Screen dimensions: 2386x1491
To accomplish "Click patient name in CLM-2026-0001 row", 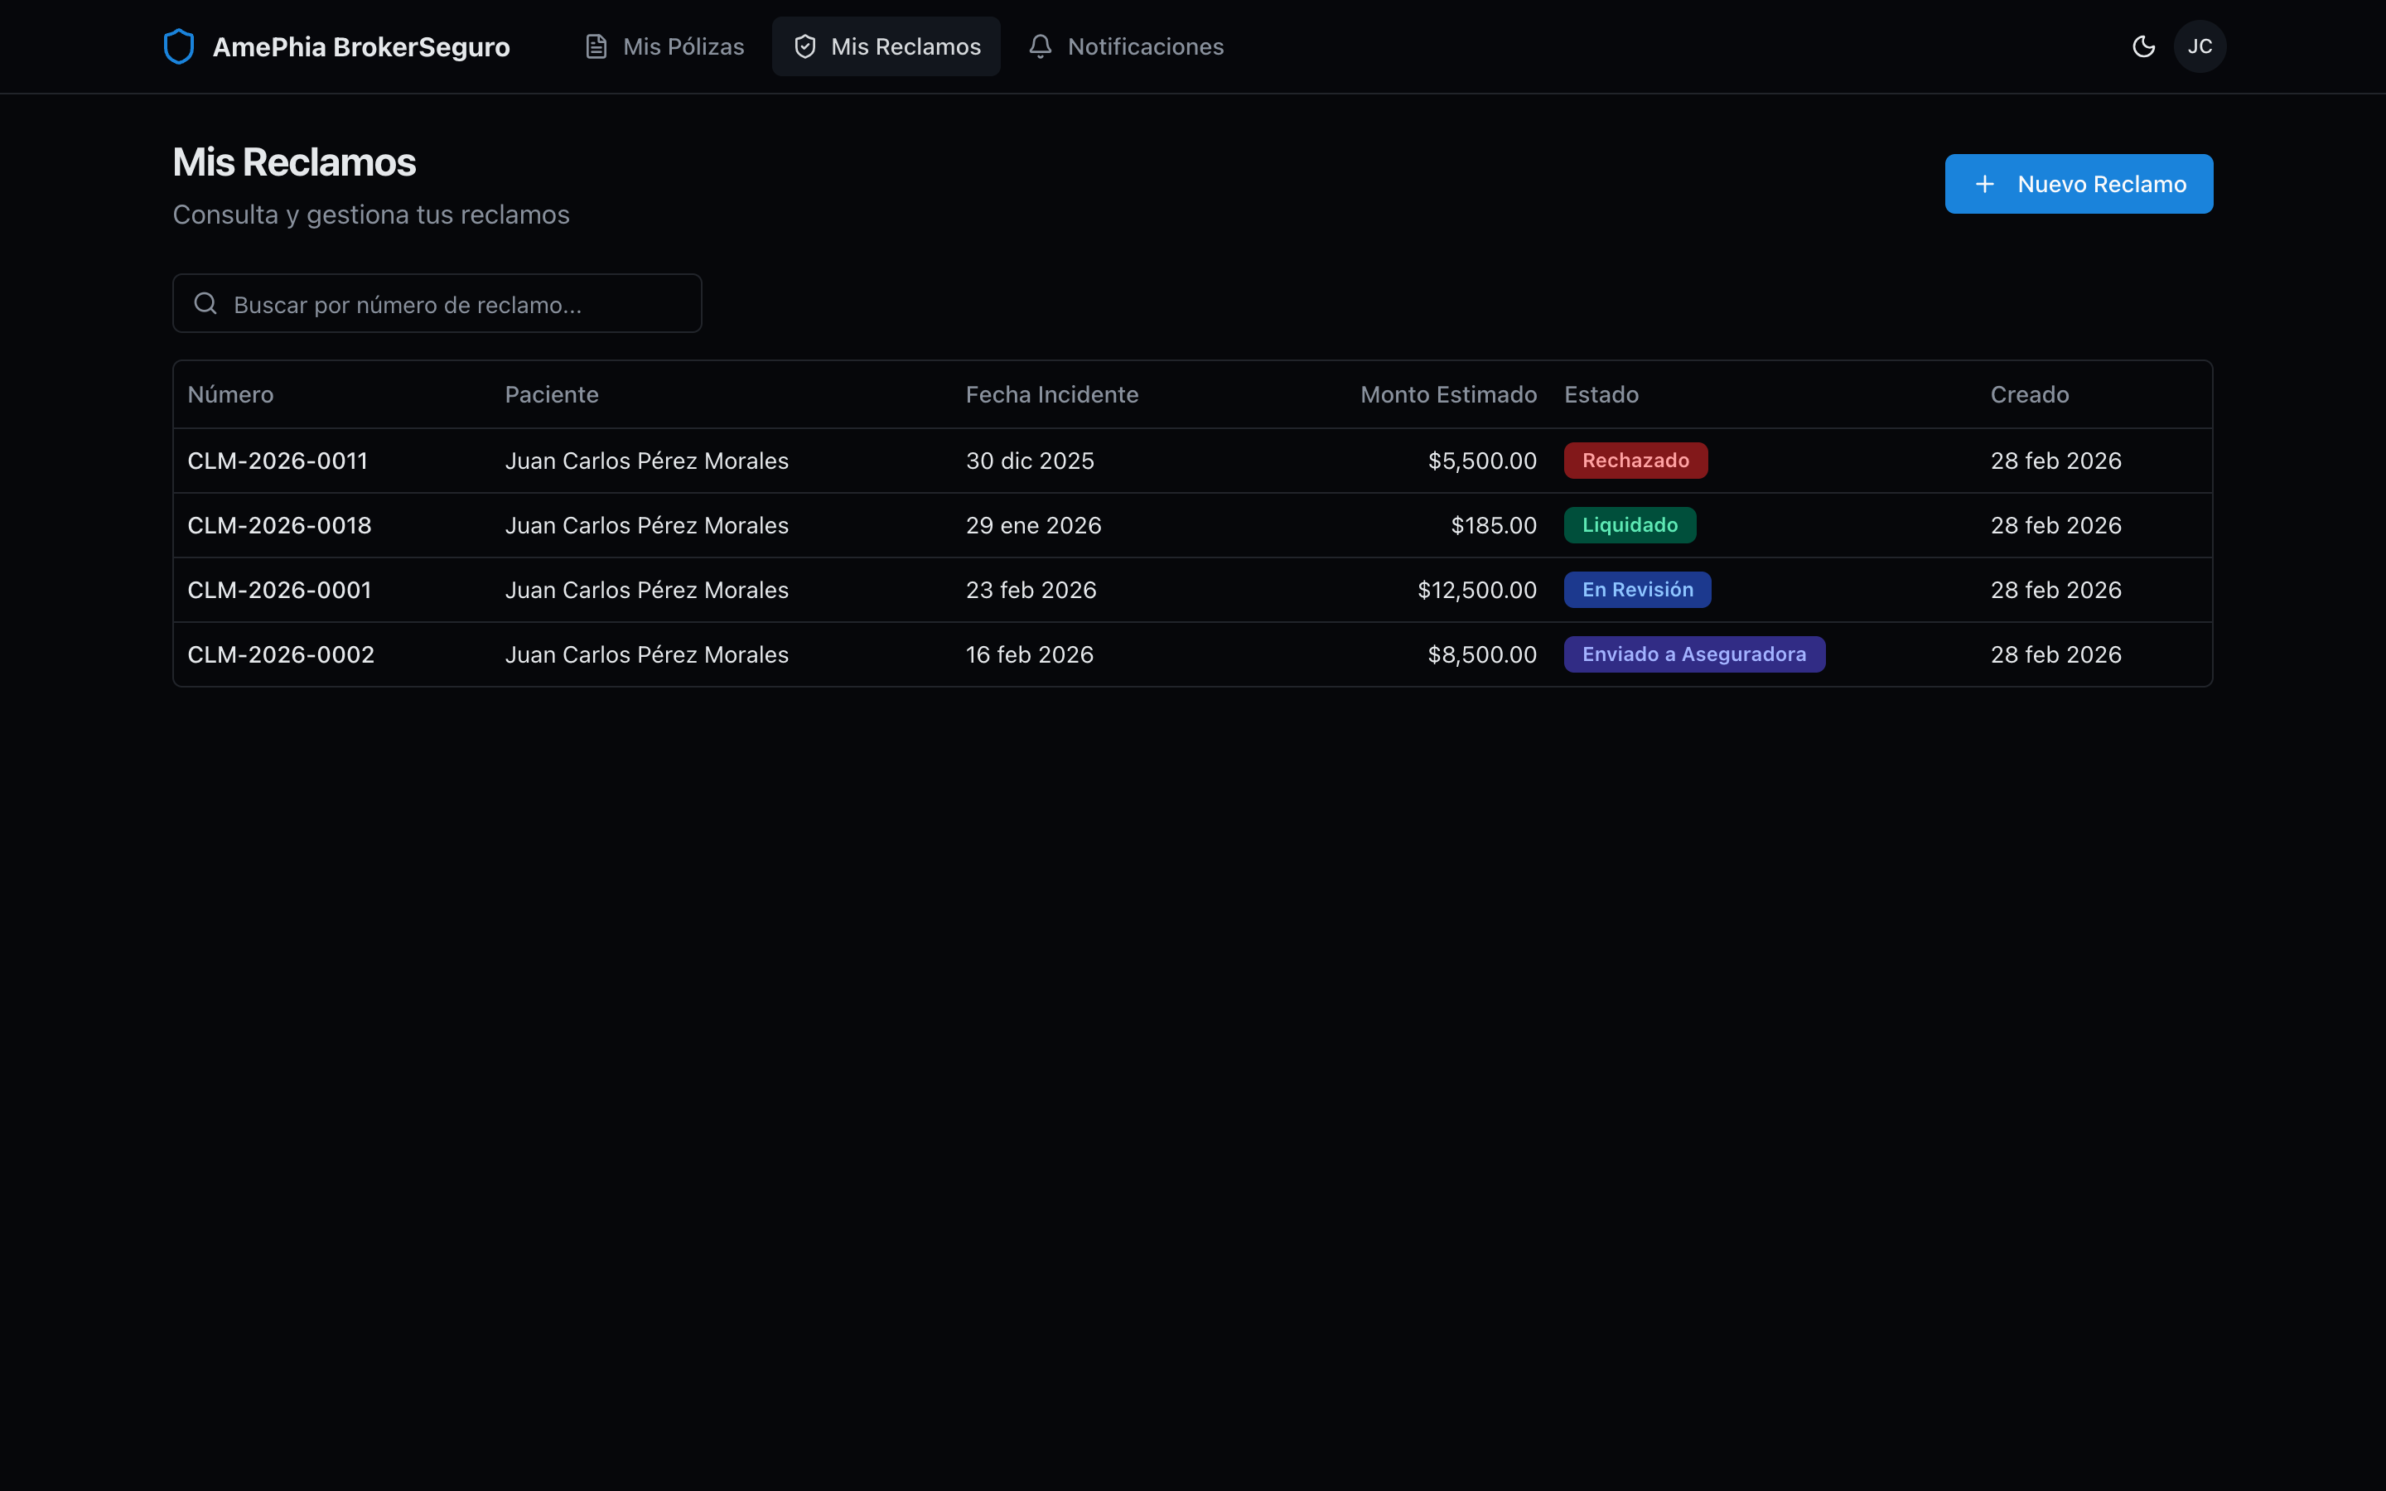I will [x=647, y=590].
